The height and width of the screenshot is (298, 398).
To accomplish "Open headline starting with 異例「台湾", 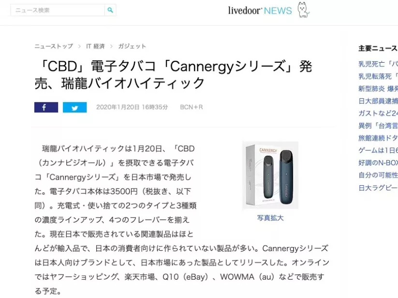I will tap(378, 125).
